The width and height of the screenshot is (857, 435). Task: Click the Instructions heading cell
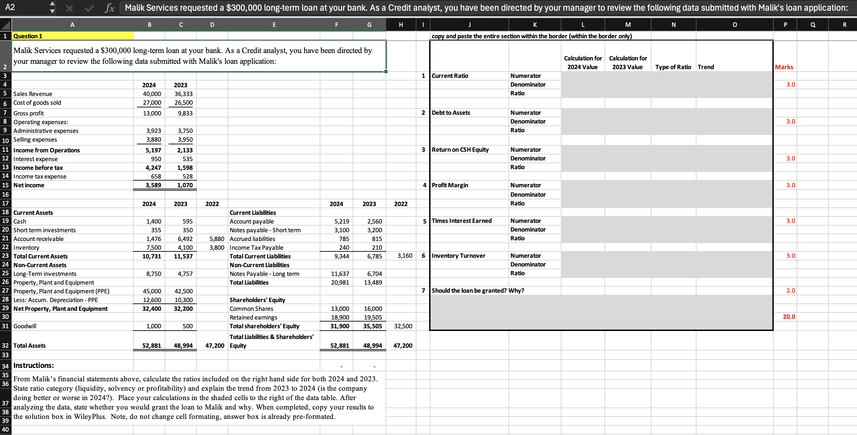(34, 366)
